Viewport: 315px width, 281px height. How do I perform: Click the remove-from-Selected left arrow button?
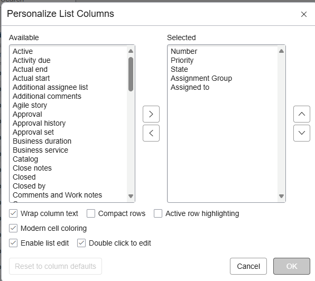point(151,133)
